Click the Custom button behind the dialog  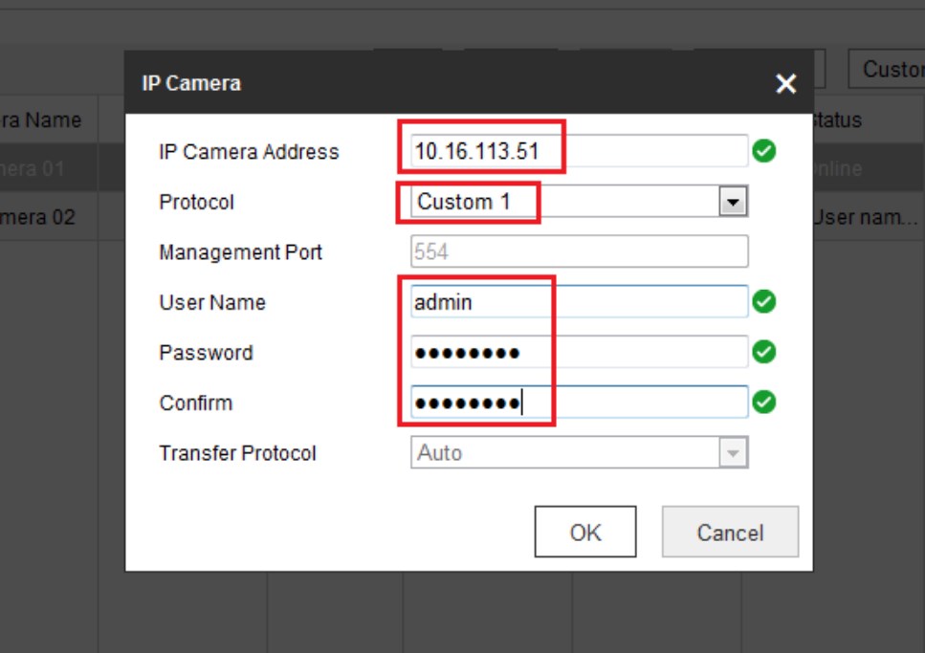pyautogui.click(x=887, y=69)
